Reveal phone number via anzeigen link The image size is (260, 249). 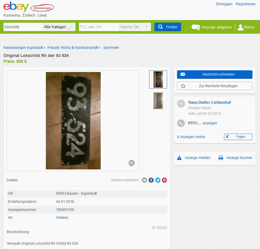210,123
